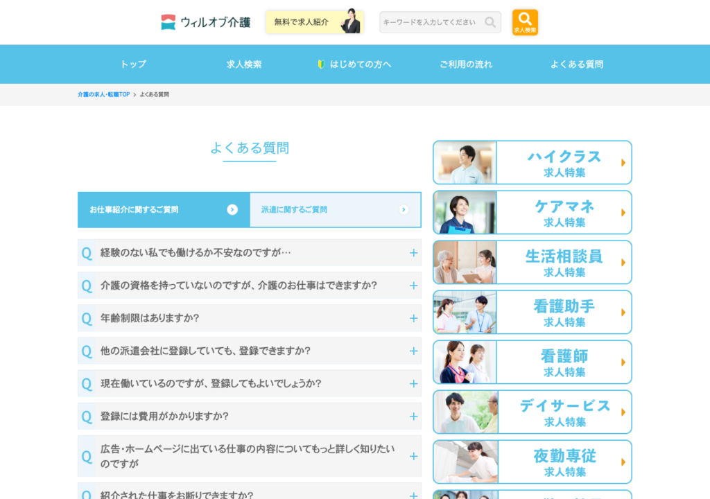The image size is (710, 499).
Task: Click the ハイクラス banner photo thumbnail
Action: (465, 163)
